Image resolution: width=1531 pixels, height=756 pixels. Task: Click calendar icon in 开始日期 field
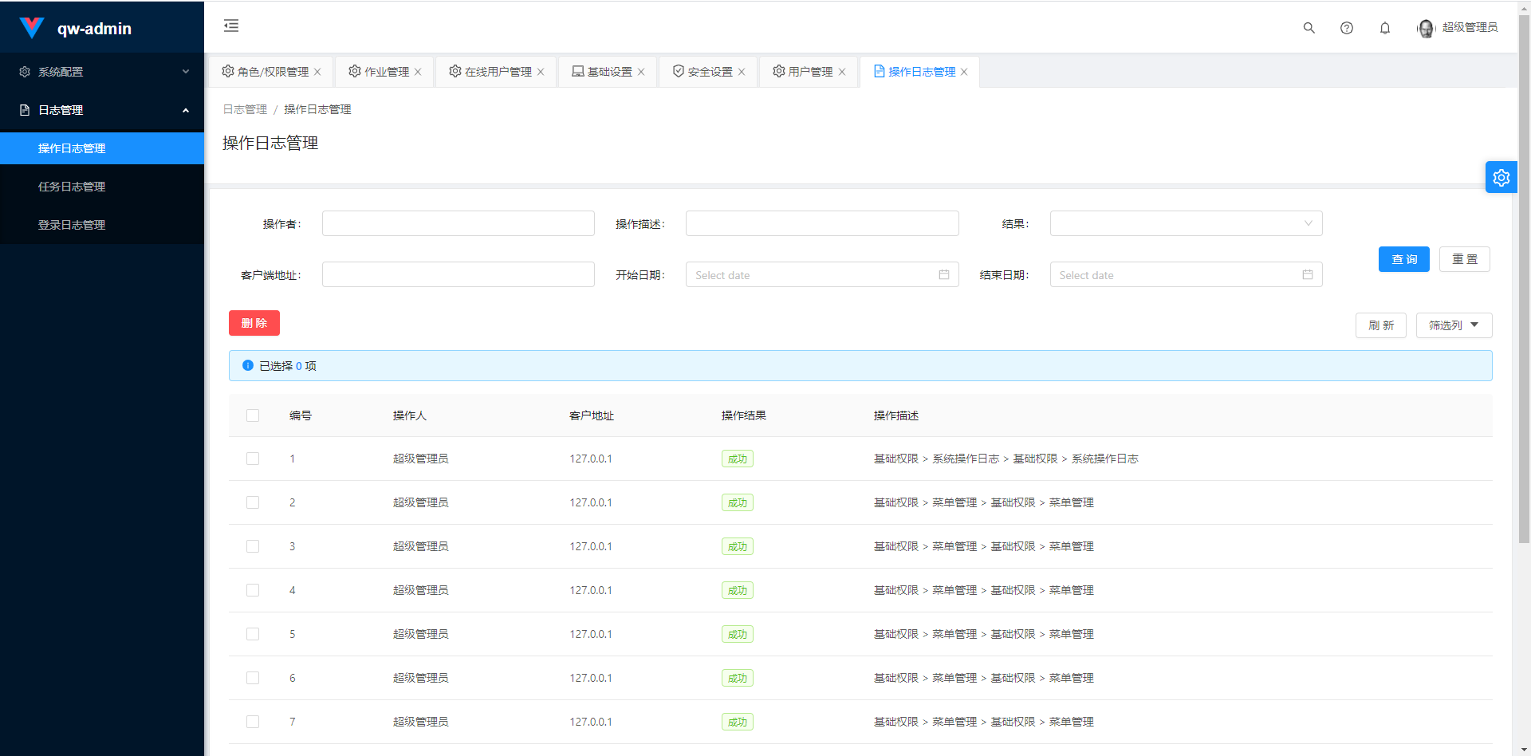coord(944,274)
